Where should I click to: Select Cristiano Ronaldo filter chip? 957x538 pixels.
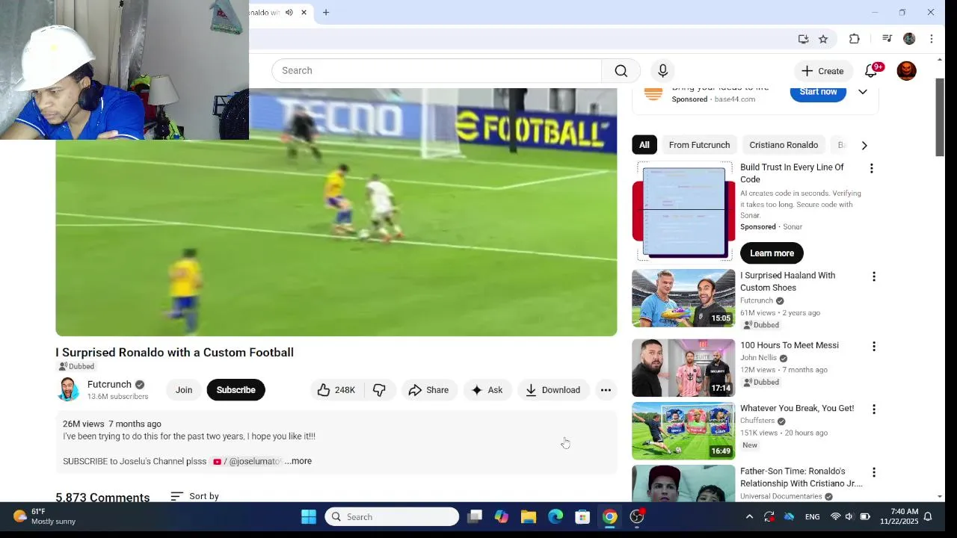(784, 145)
